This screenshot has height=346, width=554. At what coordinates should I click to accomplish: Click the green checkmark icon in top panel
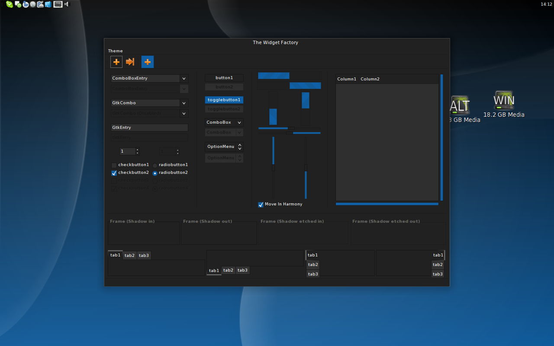point(10,4)
